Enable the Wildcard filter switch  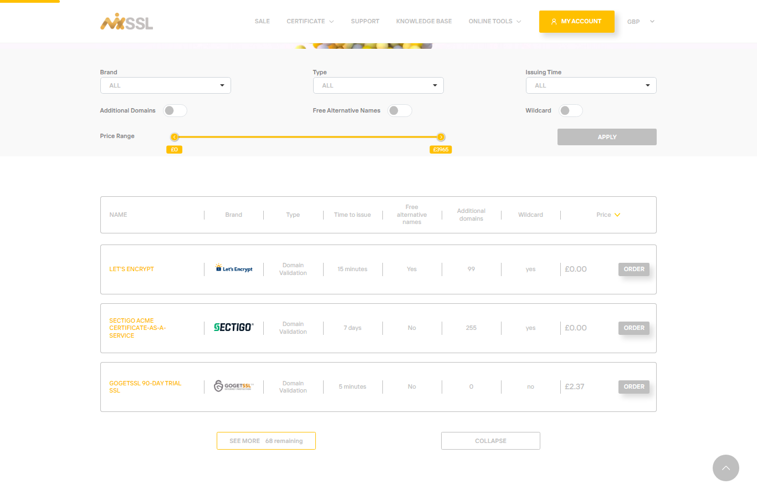[x=570, y=111]
